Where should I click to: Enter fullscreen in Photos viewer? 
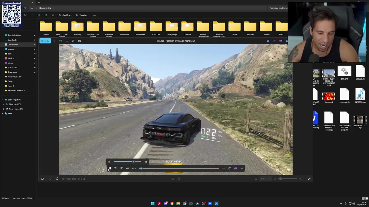[x=309, y=179]
